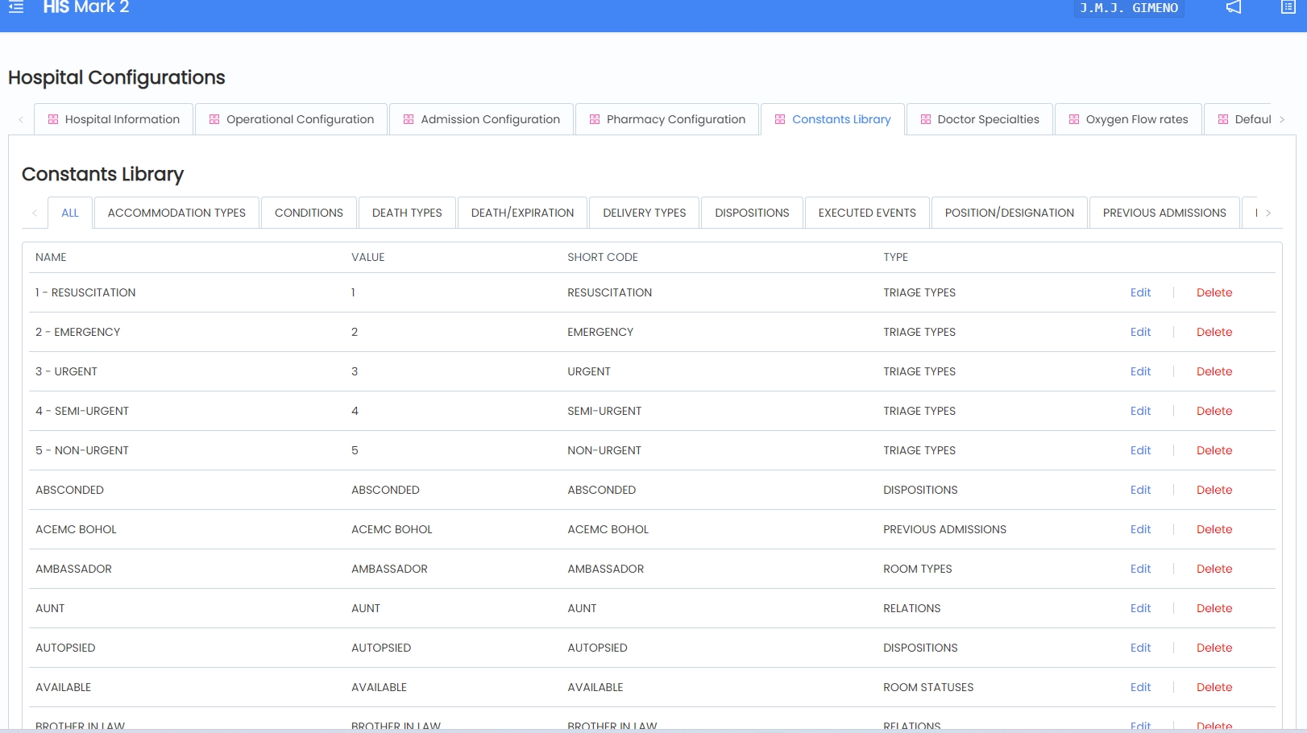Delete the ACEMC BOHOL entry
Screen dimensions: 1307x733
point(1214,529)
